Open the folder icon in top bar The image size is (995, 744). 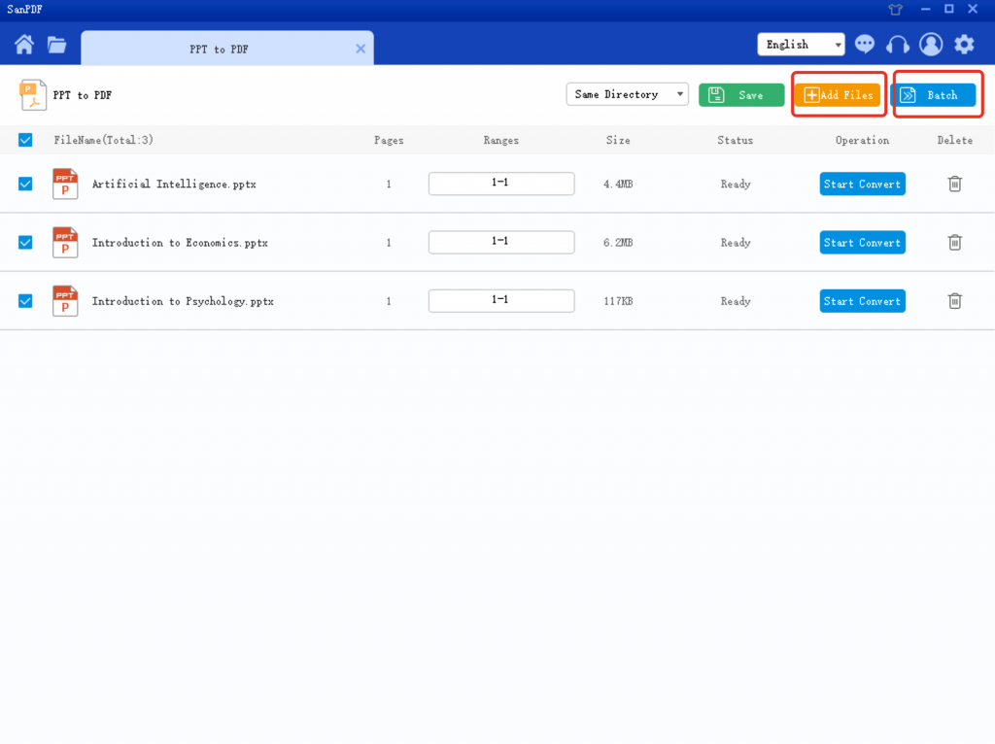(57, 45)
